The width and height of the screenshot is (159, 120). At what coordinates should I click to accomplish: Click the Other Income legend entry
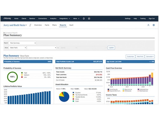click(127, 89)
